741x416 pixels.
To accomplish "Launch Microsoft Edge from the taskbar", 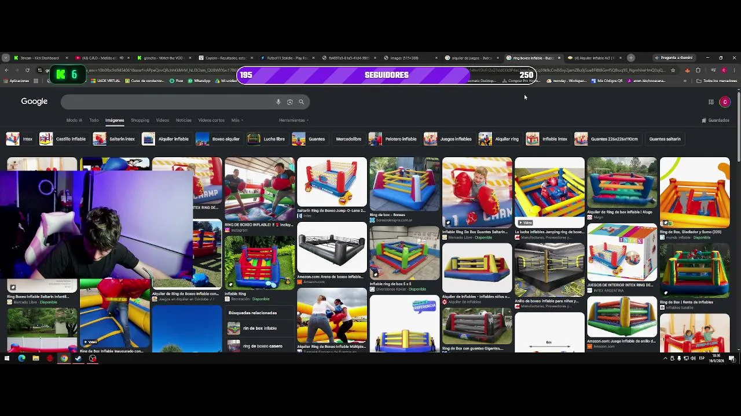I will point(21,359).
